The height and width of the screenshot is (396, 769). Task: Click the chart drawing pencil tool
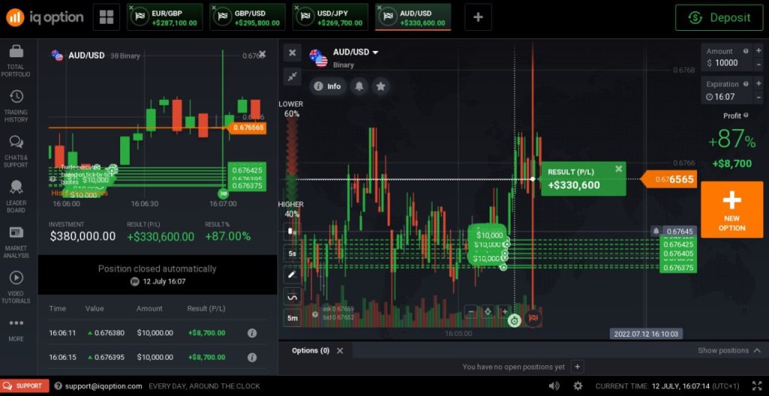coord(292,275)
